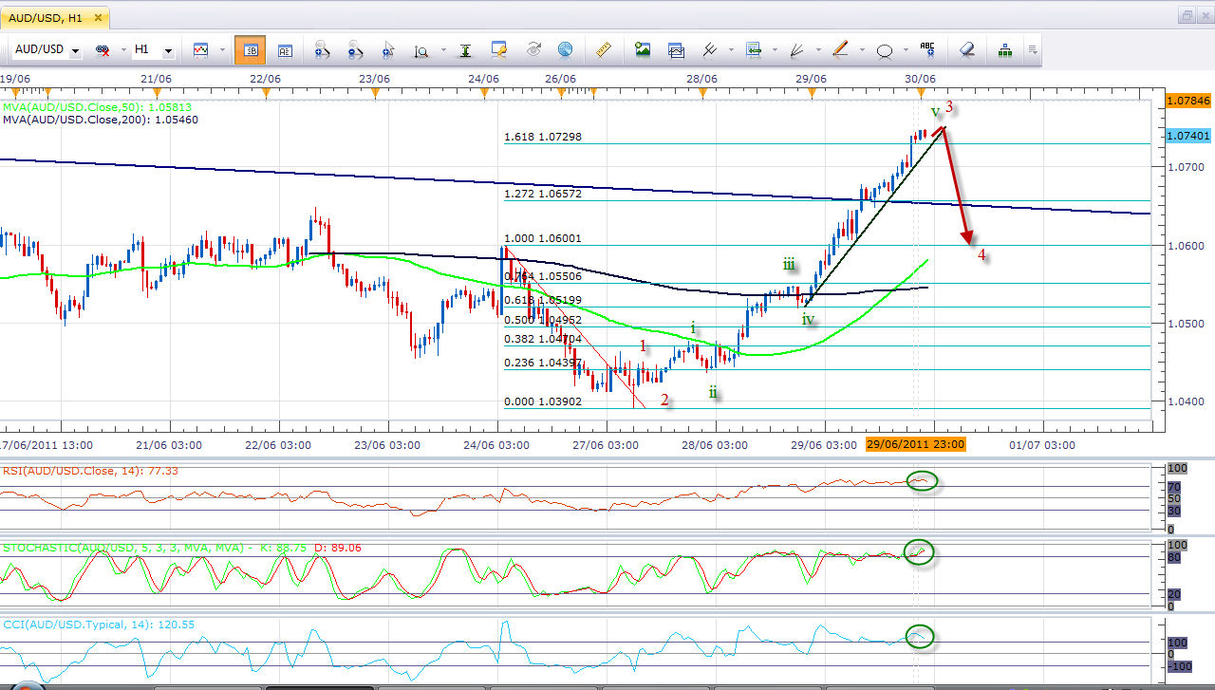The width and height of the screenshot is (1215, 690).
Task: Click the blue globe icon
Action: (x=566, y=49)
